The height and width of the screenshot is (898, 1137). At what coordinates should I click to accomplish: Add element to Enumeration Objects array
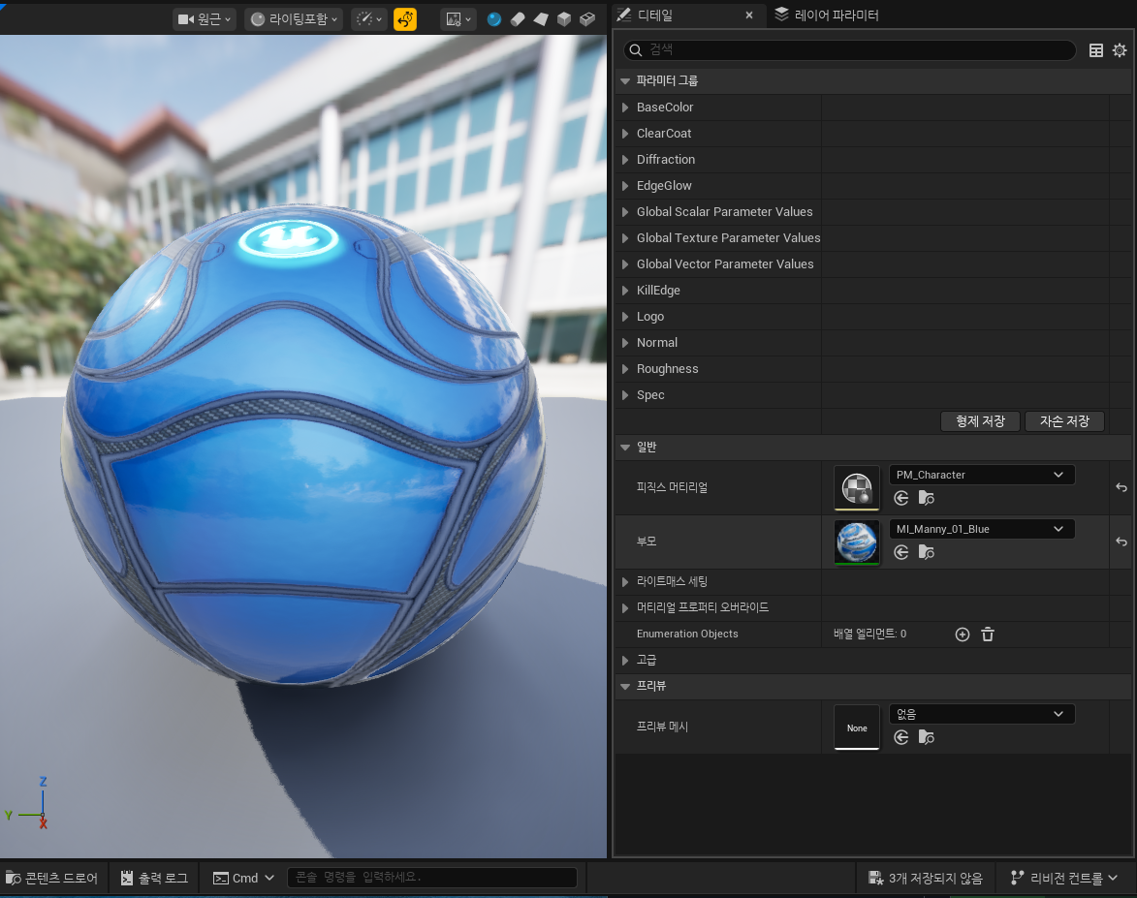tap(963, 635)
